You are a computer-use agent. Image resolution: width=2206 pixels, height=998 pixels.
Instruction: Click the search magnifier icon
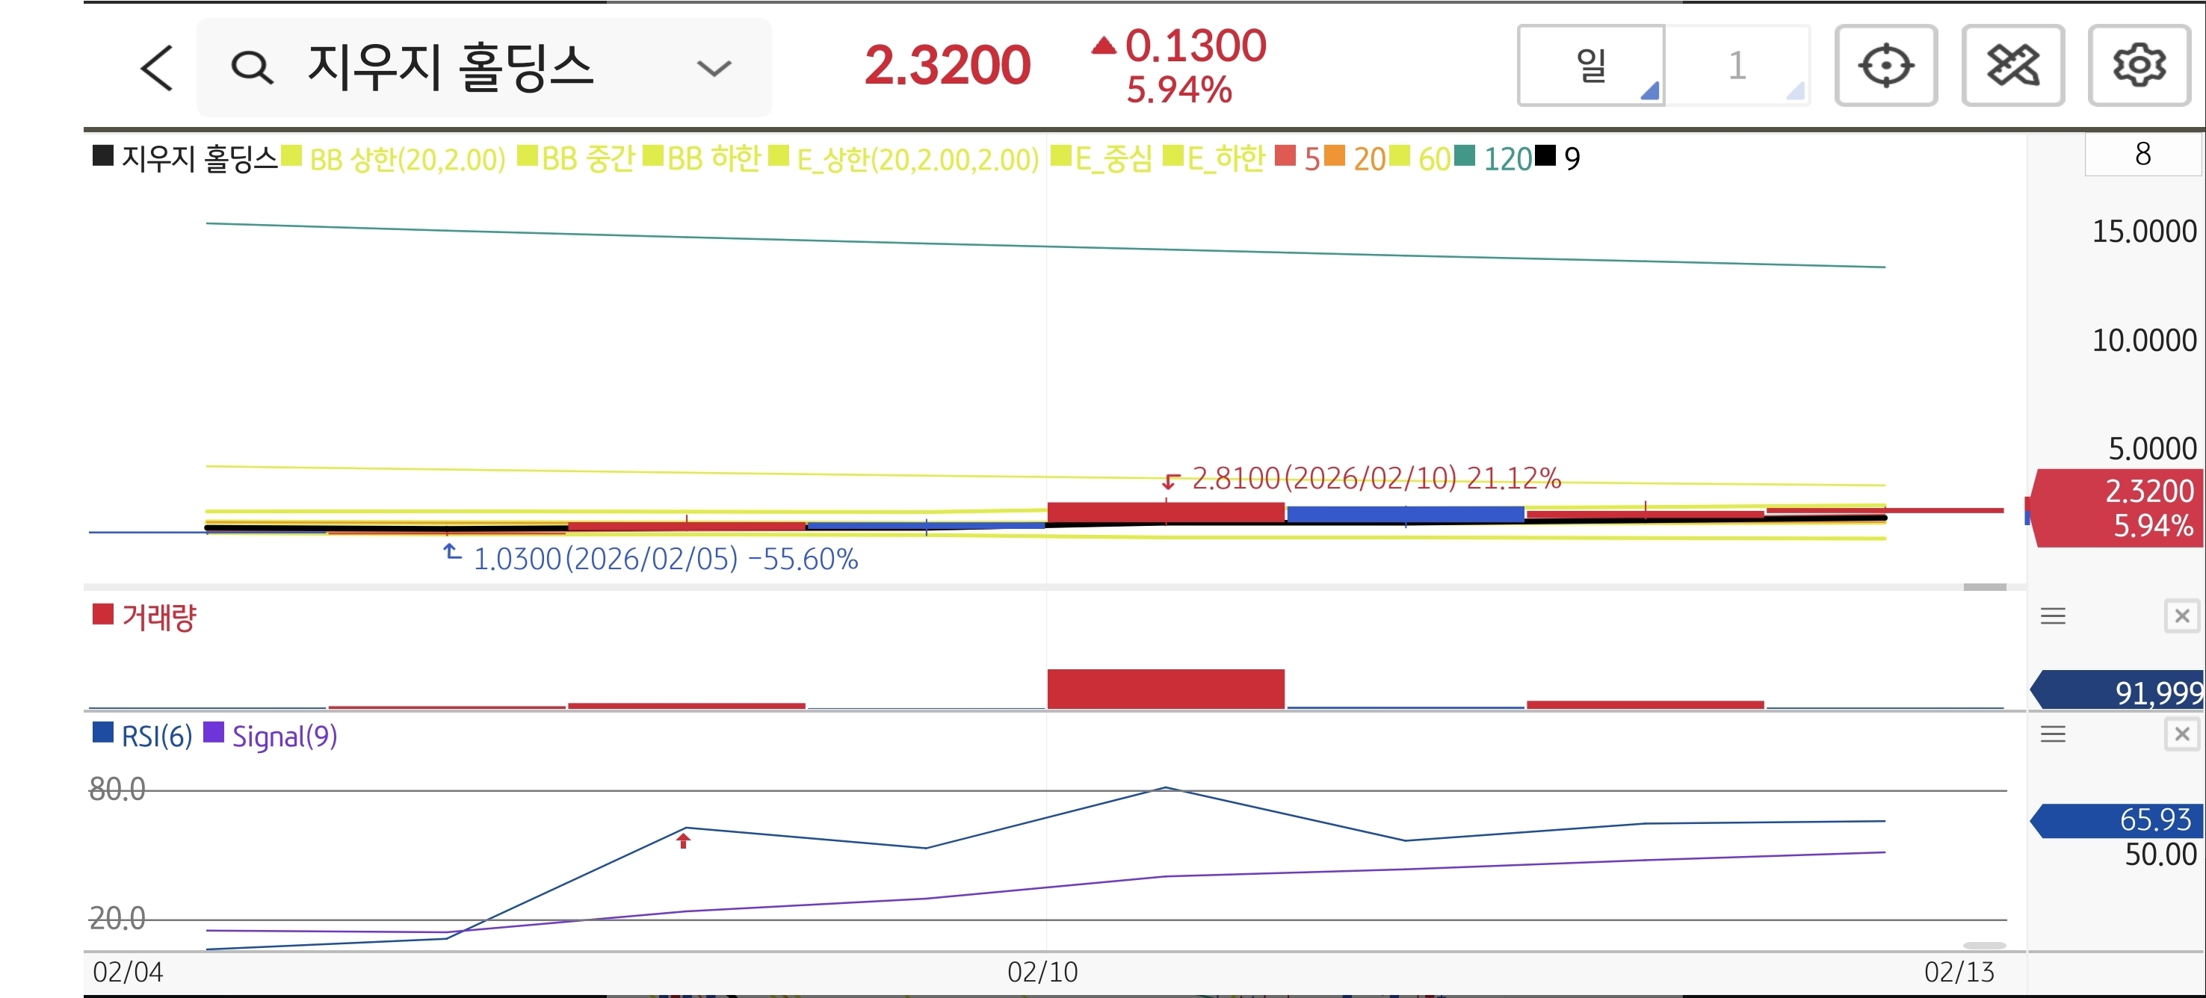252,68
